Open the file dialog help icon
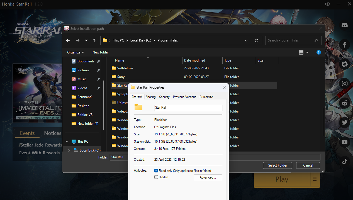Viewport: 353px width, 200px height. [x=319, y=52]
